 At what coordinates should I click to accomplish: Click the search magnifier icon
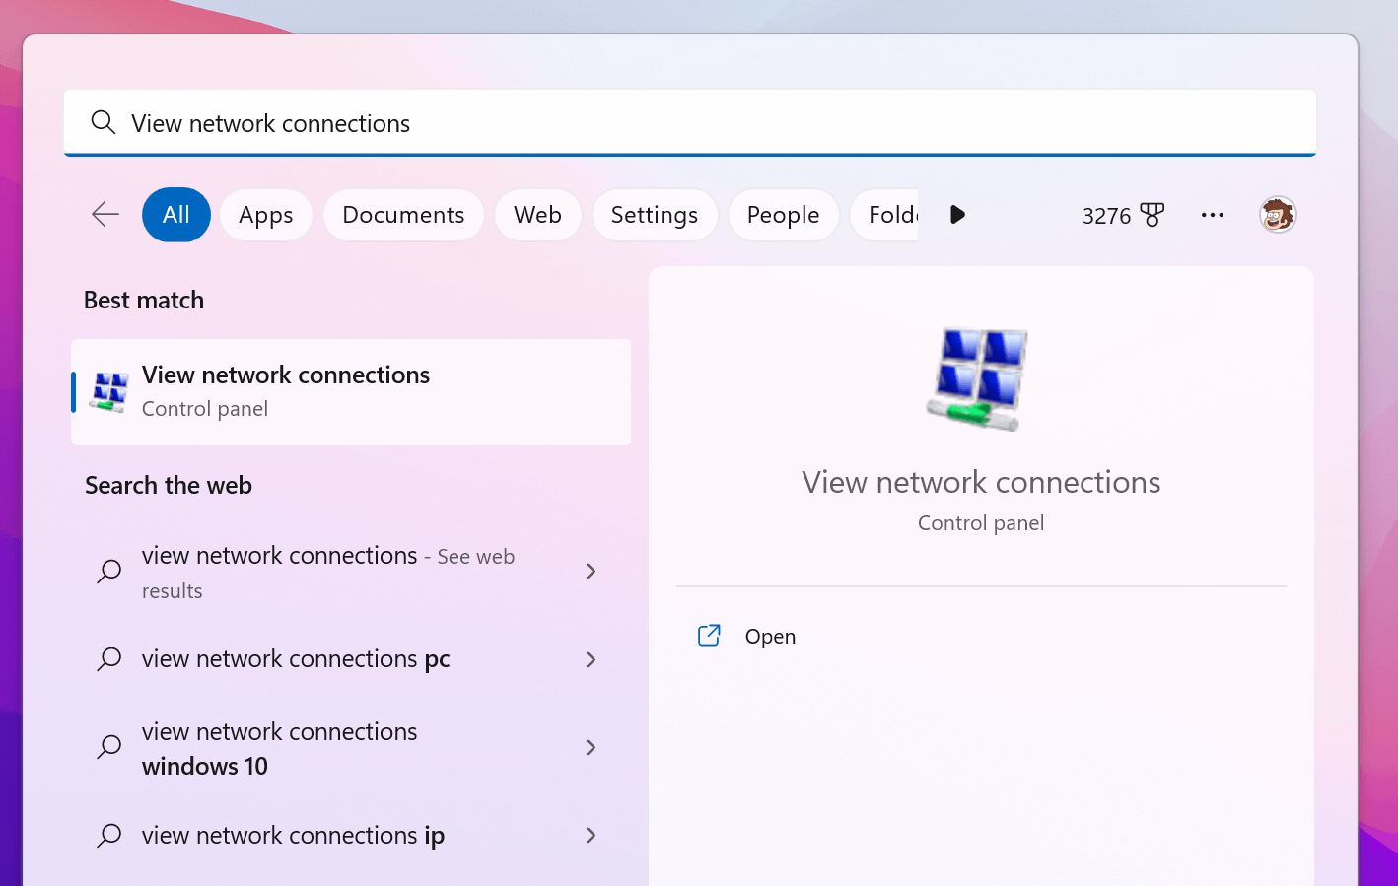103,122
